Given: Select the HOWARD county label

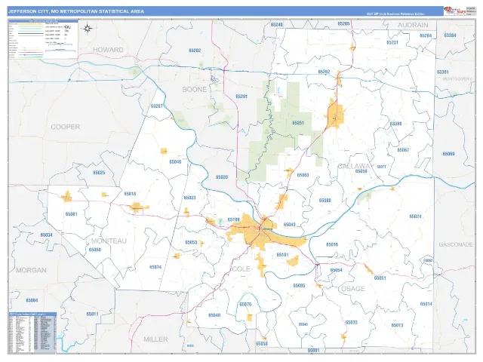Looking at the screenshot, I should (108, 50).
